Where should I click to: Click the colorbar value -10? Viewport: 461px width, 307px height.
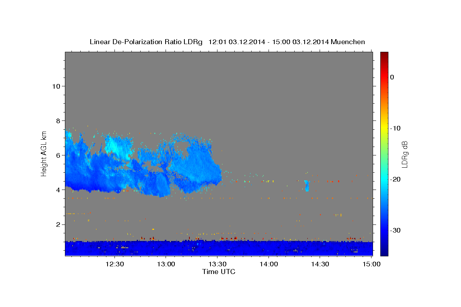tap(395, 128)
